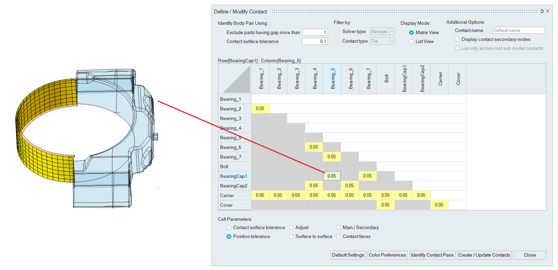Select the BearingCap2 column header
This screenshot has width=558, height=270.
[422, 79]
